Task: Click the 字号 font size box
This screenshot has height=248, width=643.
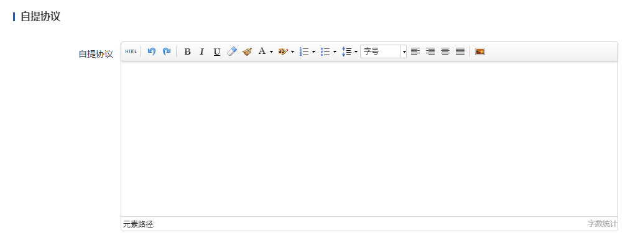Action: pyautogui.click(x=381, y=51)
